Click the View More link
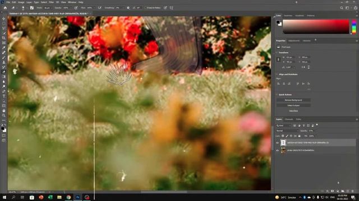 pyautogui.click(x=293, y=111)
